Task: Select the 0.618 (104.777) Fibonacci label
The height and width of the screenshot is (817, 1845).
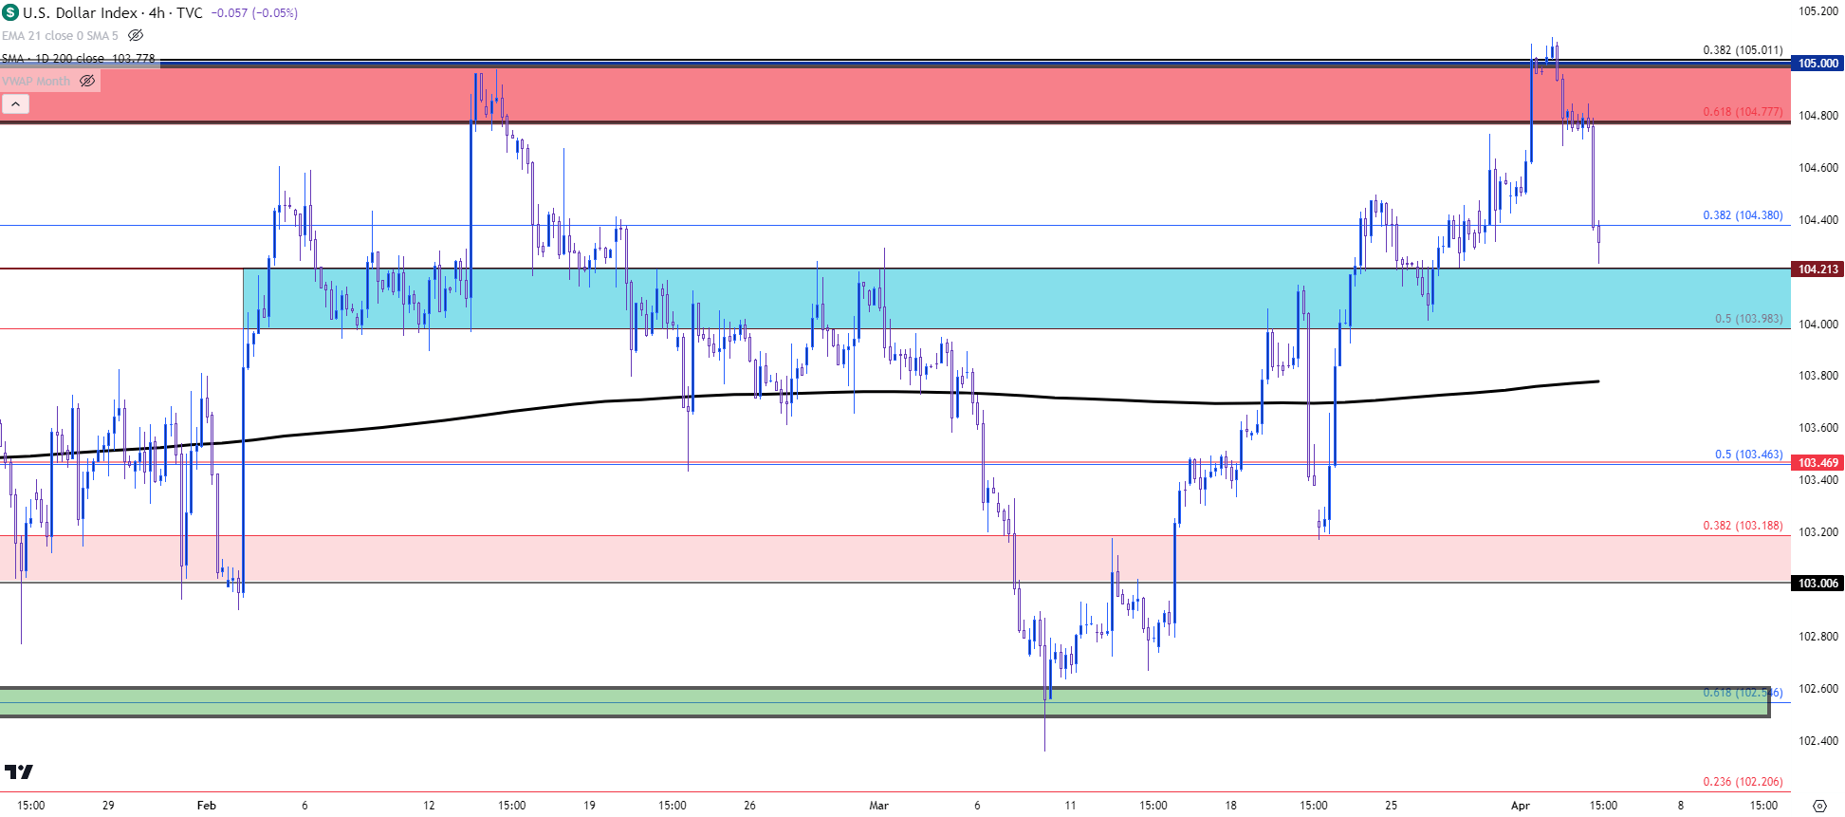Action: [x=1743, y=111]
